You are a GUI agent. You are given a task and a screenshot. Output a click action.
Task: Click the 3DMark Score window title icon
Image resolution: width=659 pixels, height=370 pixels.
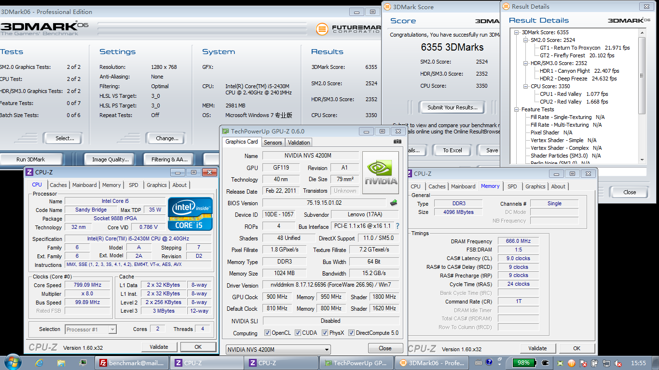[x=387, y=7]
